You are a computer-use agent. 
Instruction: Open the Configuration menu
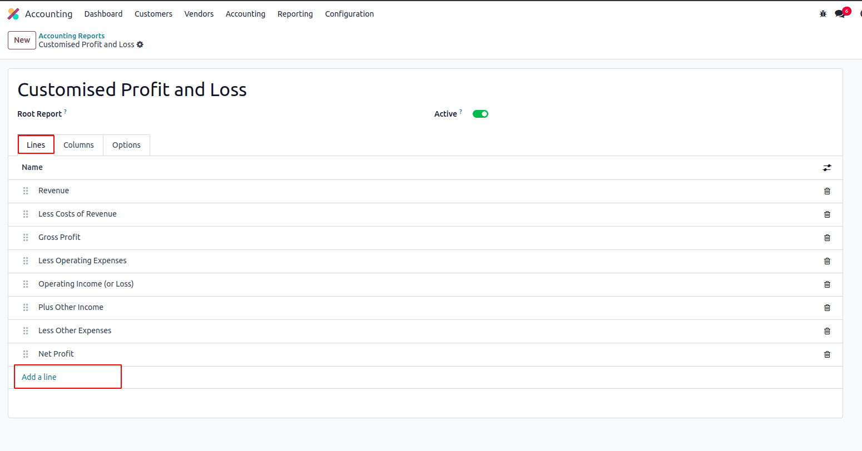click(x=349, y=14)
